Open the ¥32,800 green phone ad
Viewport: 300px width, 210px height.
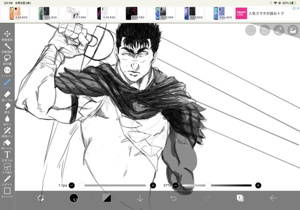coord(44,13)
